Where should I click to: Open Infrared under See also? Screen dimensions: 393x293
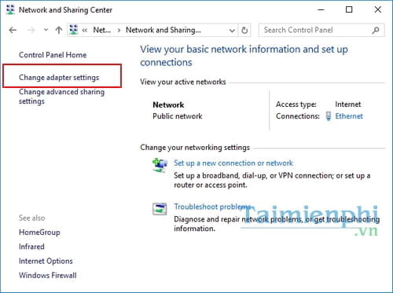31,247
